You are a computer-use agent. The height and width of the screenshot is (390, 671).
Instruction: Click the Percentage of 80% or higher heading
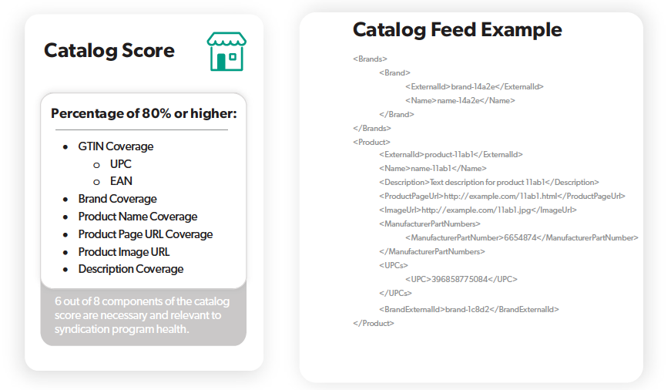[143, 114]
